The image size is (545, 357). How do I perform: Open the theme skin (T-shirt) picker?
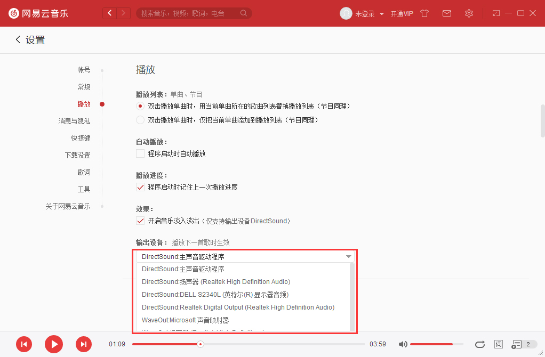tap(424, 13)
